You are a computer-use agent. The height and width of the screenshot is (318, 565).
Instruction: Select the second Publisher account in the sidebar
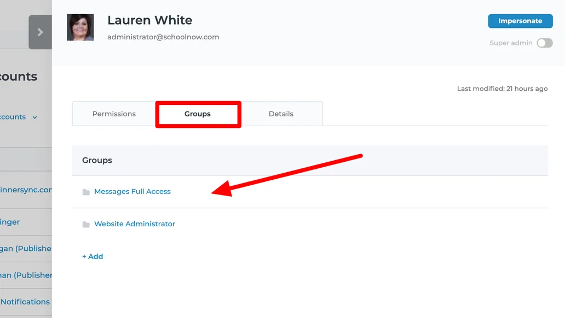point(26,275)
